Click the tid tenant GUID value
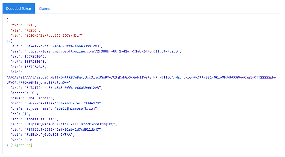 [63, 129]
